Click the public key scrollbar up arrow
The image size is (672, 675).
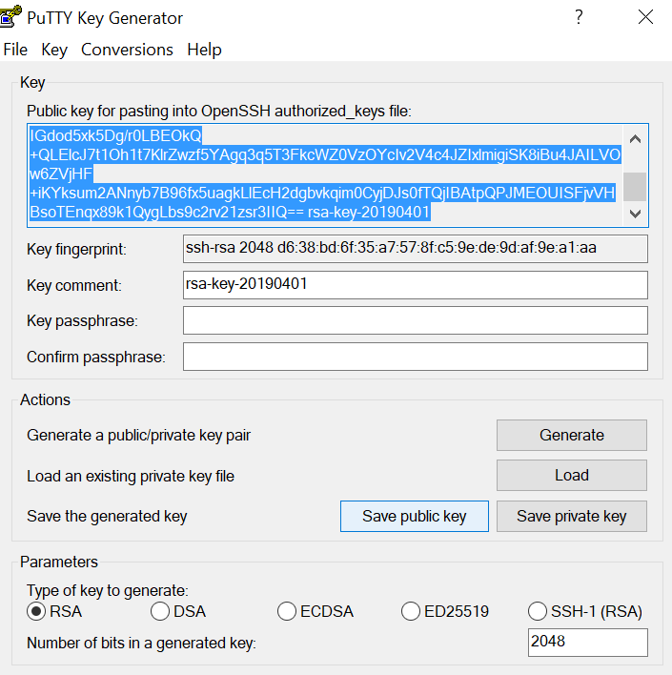[x=636, y=139]
